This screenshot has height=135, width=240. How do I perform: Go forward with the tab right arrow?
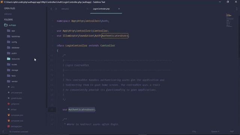(x=56, y=9)
